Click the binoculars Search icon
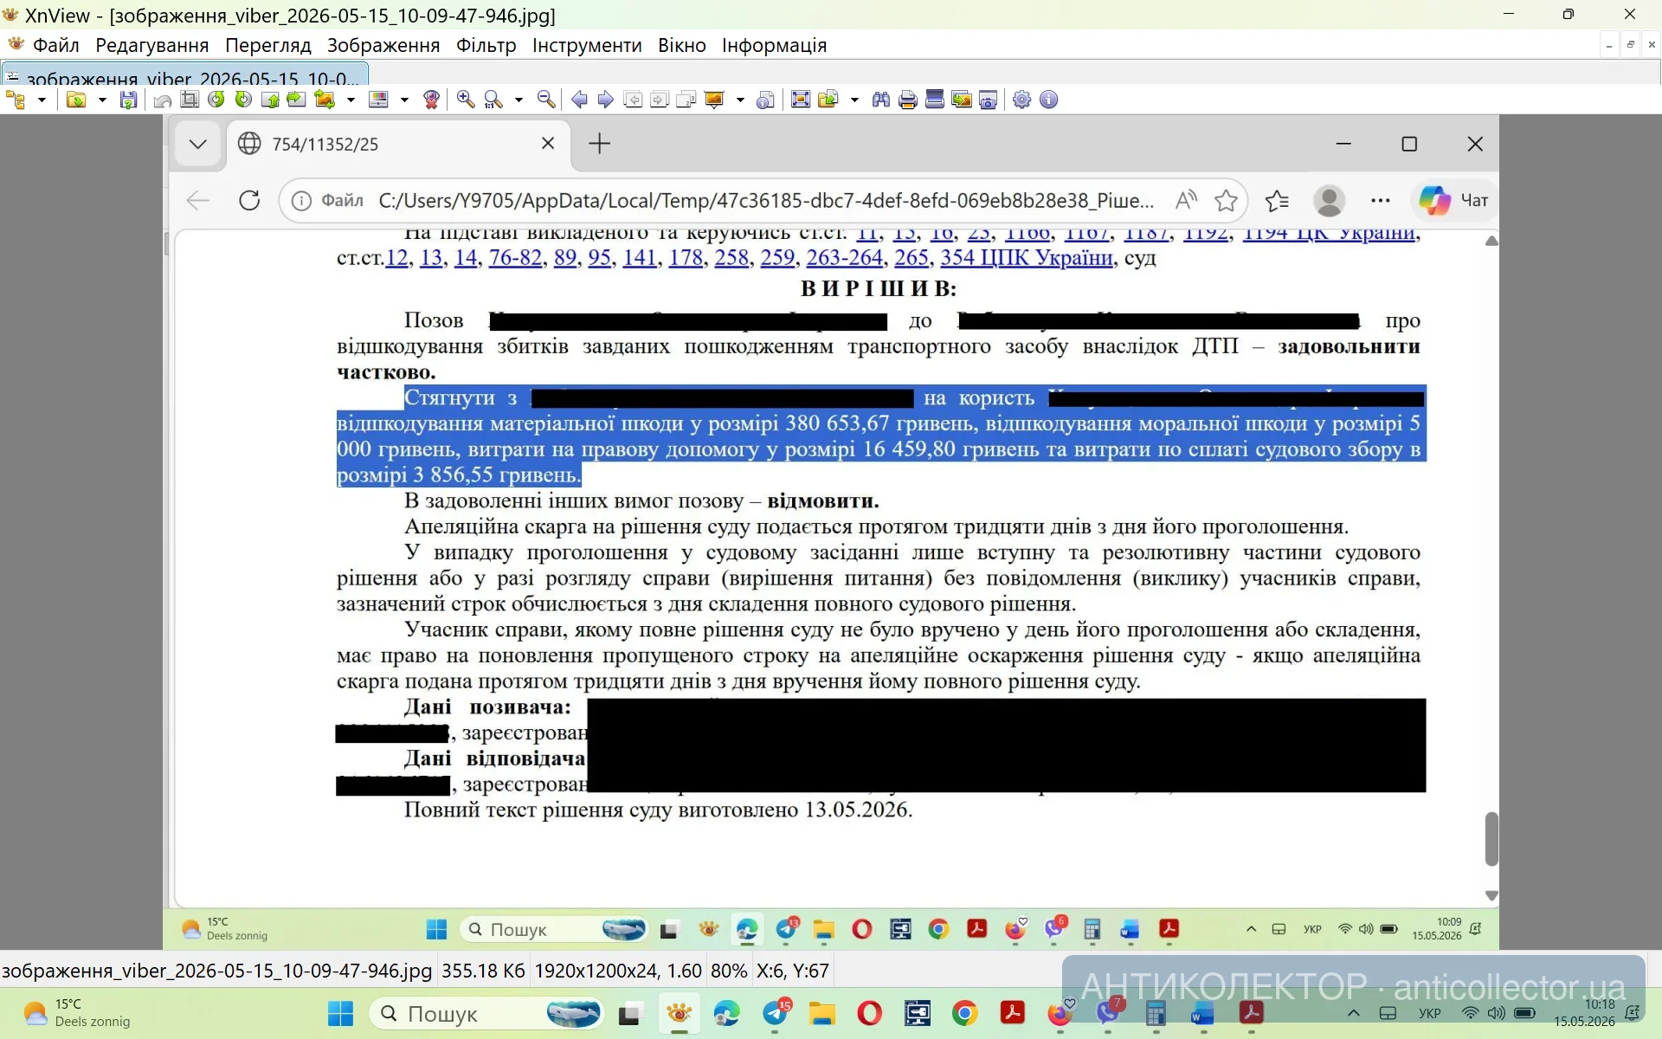1662x1039 pixels. pos(881,100)
